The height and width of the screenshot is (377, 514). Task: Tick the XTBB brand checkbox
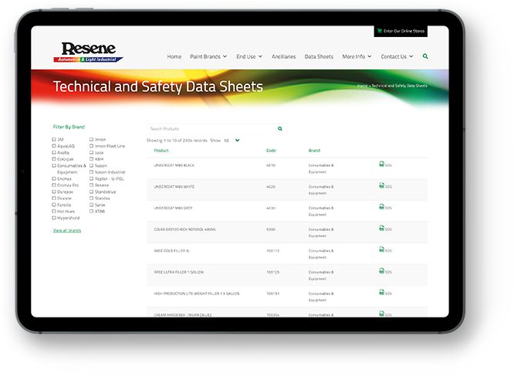pos(92,212)
